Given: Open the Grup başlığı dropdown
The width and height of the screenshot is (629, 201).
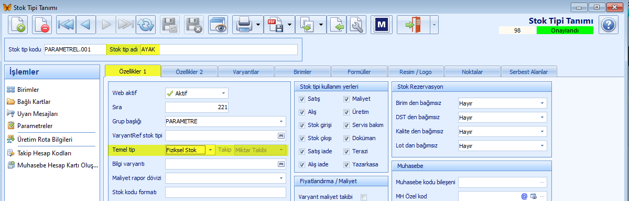Looking at the screenshot, I should click(281, 121).
